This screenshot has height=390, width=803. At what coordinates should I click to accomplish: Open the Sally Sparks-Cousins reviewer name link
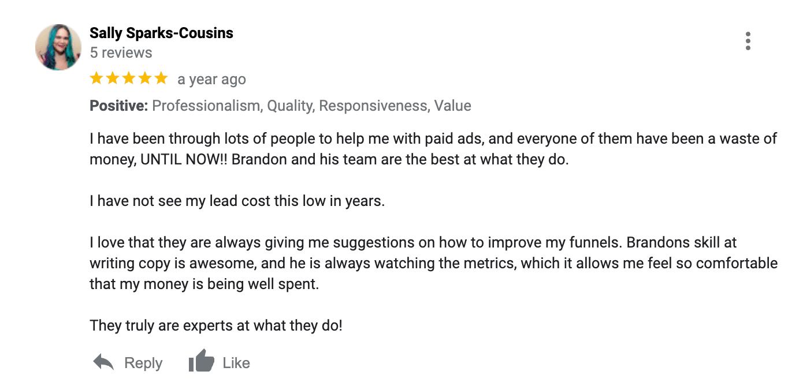[161, 33]
